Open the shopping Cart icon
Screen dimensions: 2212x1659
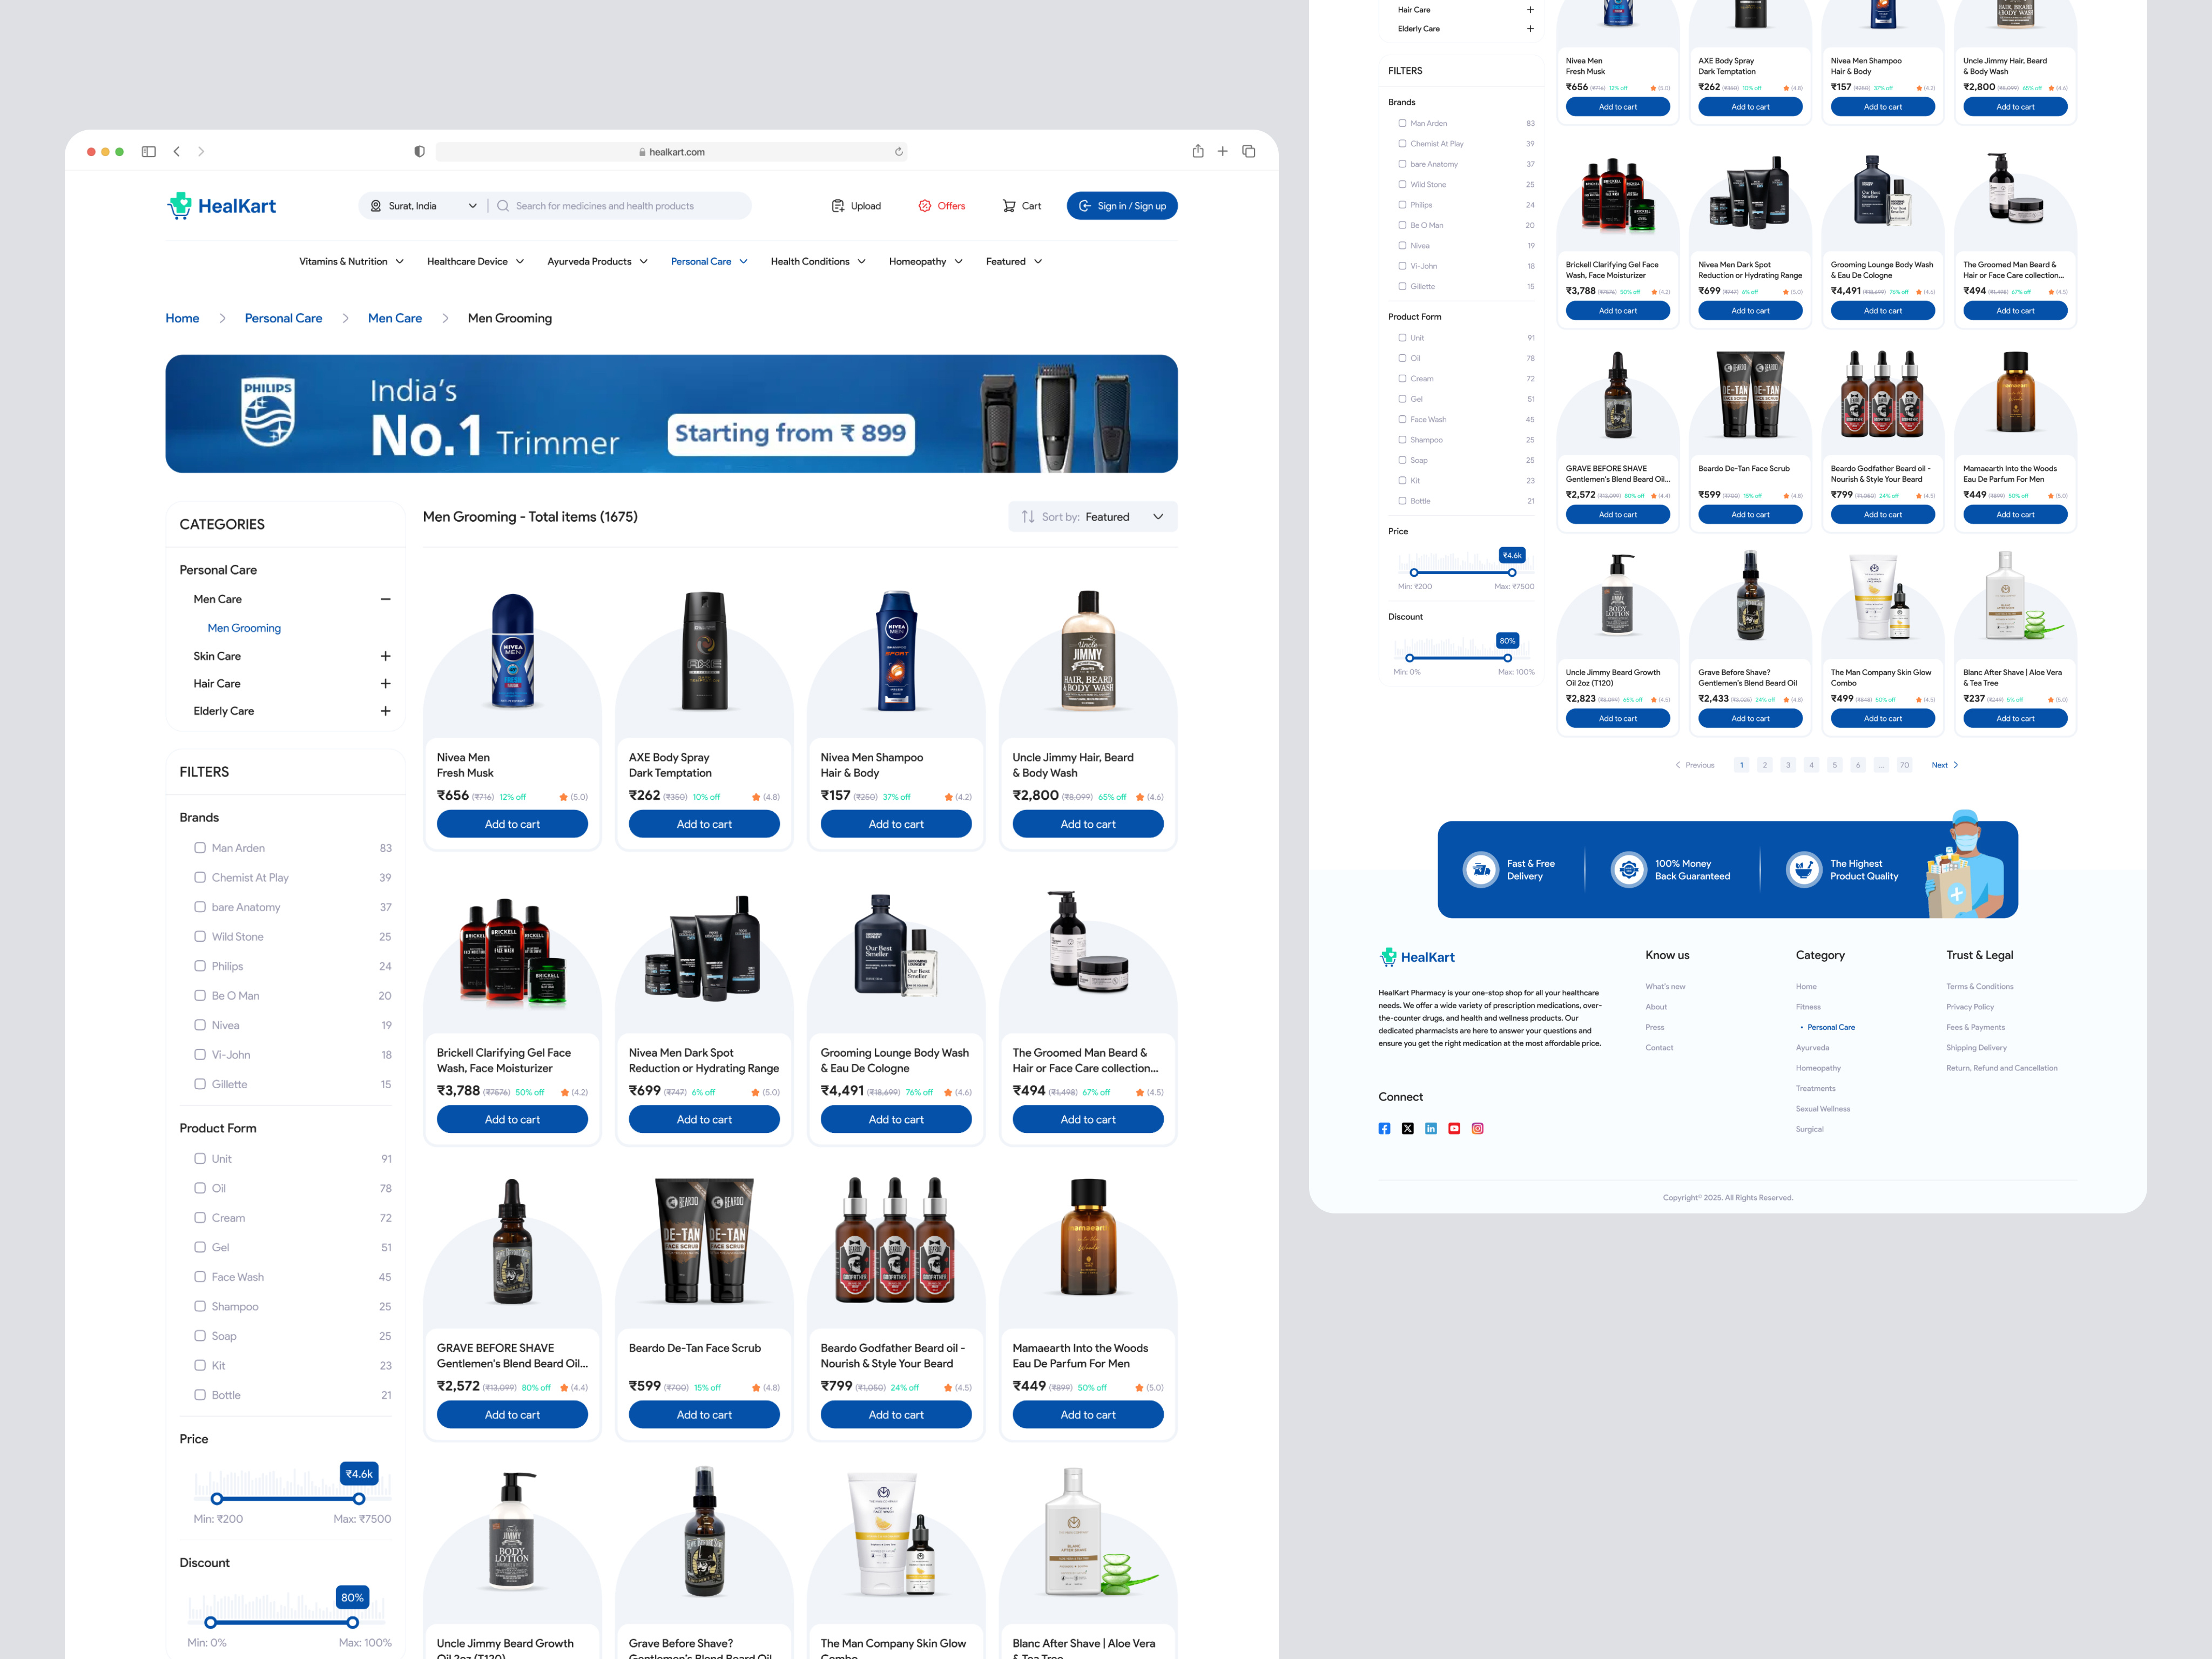[x=1009, y=205]
